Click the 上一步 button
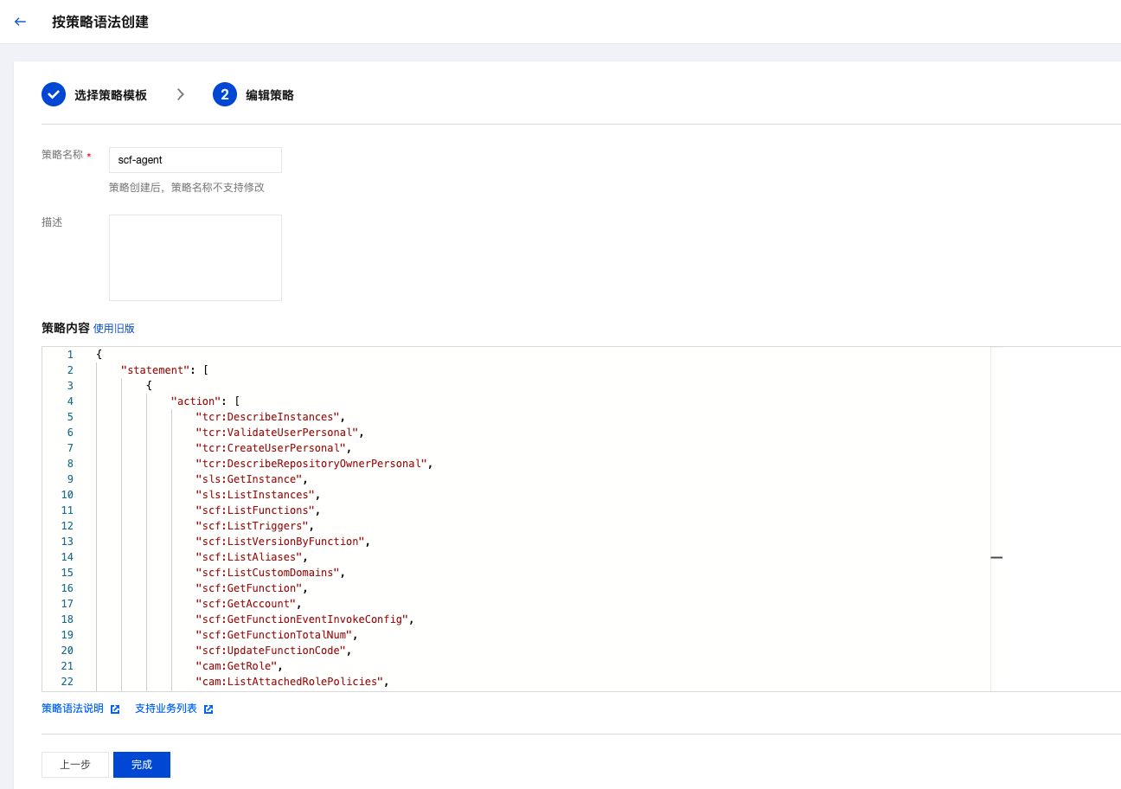This screenshot has width=1121, height=789. coord(75,765)
